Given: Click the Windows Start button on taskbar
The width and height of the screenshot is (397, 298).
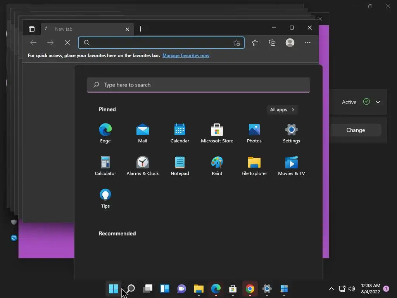Looking at the screenshot, I should [114, 289].
